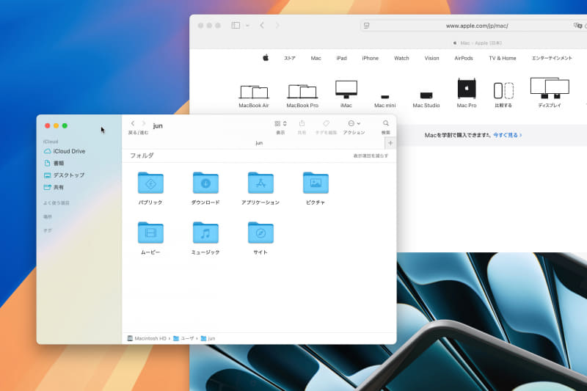Open the パブリック folder in Finder
Image resolution: width=587 pixels, height=391 pixels.
(x=150, y=183)
